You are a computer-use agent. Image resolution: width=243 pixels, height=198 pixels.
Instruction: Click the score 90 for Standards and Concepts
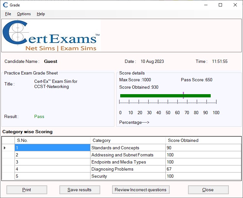[203, 148]
